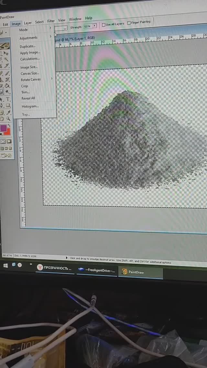Select the Eyedropper tool

tap(8, 112)
